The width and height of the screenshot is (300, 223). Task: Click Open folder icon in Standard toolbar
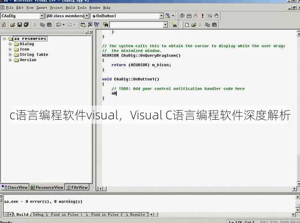(13, 25)
